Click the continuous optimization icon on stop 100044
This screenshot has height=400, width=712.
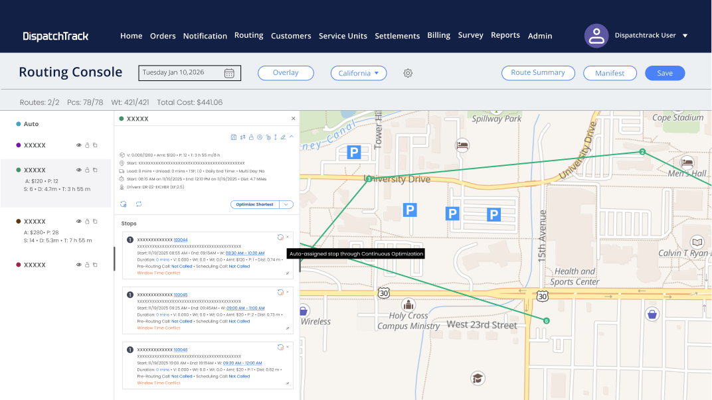pos(280,237)
